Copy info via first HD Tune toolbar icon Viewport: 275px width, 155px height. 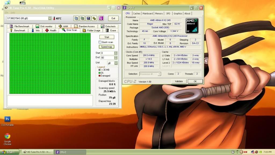[x=76, y=18]
